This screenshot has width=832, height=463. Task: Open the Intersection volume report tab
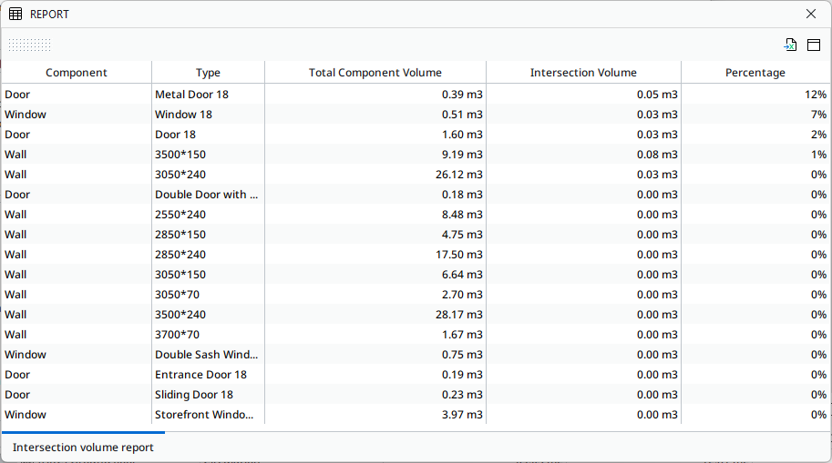tap(83, 448)
